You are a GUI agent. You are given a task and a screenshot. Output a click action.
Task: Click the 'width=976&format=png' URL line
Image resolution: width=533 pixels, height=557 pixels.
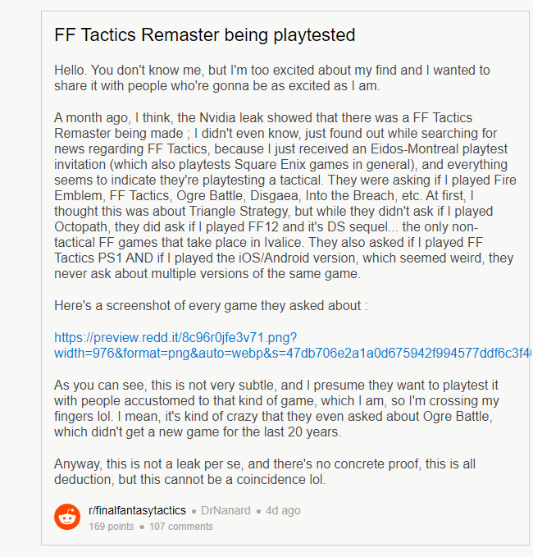click(x=292, y=353)
